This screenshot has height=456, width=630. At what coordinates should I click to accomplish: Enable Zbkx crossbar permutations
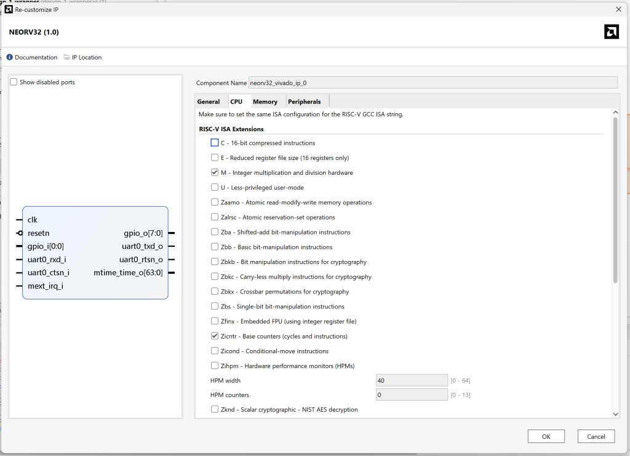(215, 291)
